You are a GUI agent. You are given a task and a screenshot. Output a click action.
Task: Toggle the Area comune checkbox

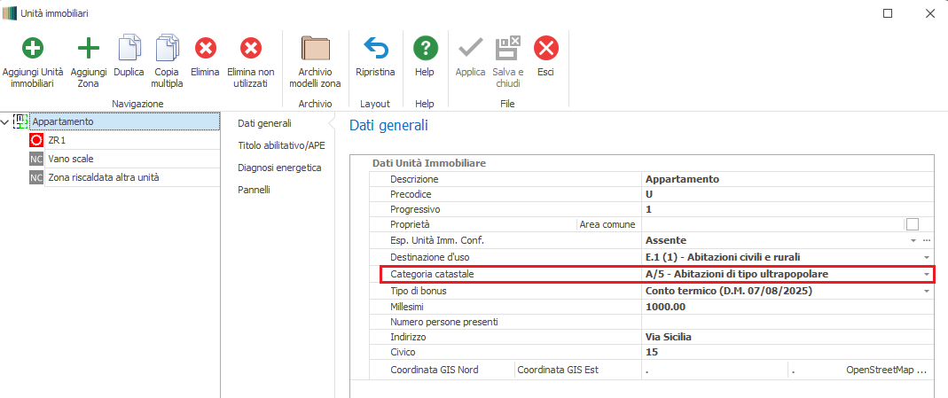[912, 224]
